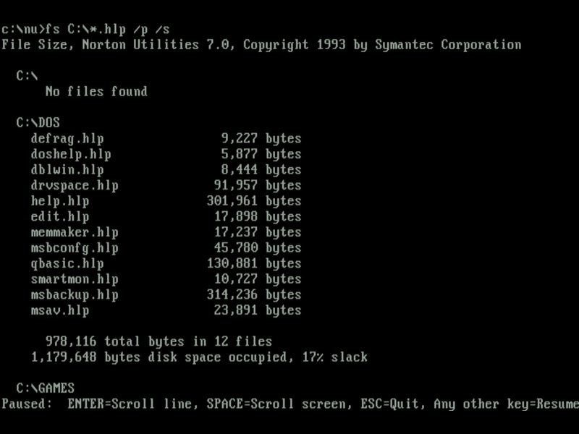Click memmaker.hlp in the listing
This screenshot has height=434, width=579.
[x=75, y=232]
